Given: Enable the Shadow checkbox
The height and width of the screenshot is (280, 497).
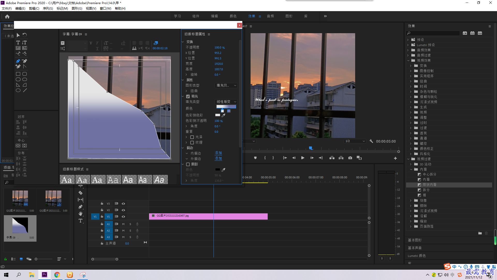Looking at the screenshot, I should [188, 164].
